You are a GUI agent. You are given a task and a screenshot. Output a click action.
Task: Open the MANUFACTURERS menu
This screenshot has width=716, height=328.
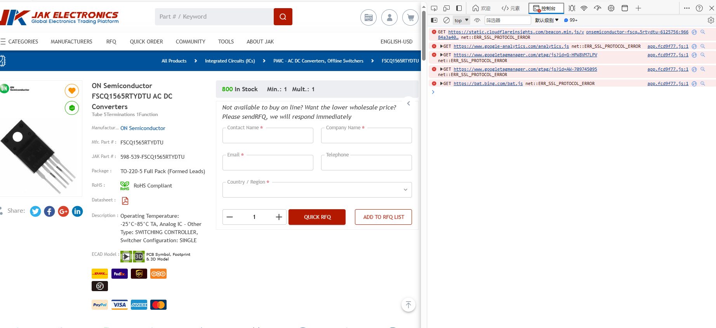pyautogui.click(x=71, y=42)
